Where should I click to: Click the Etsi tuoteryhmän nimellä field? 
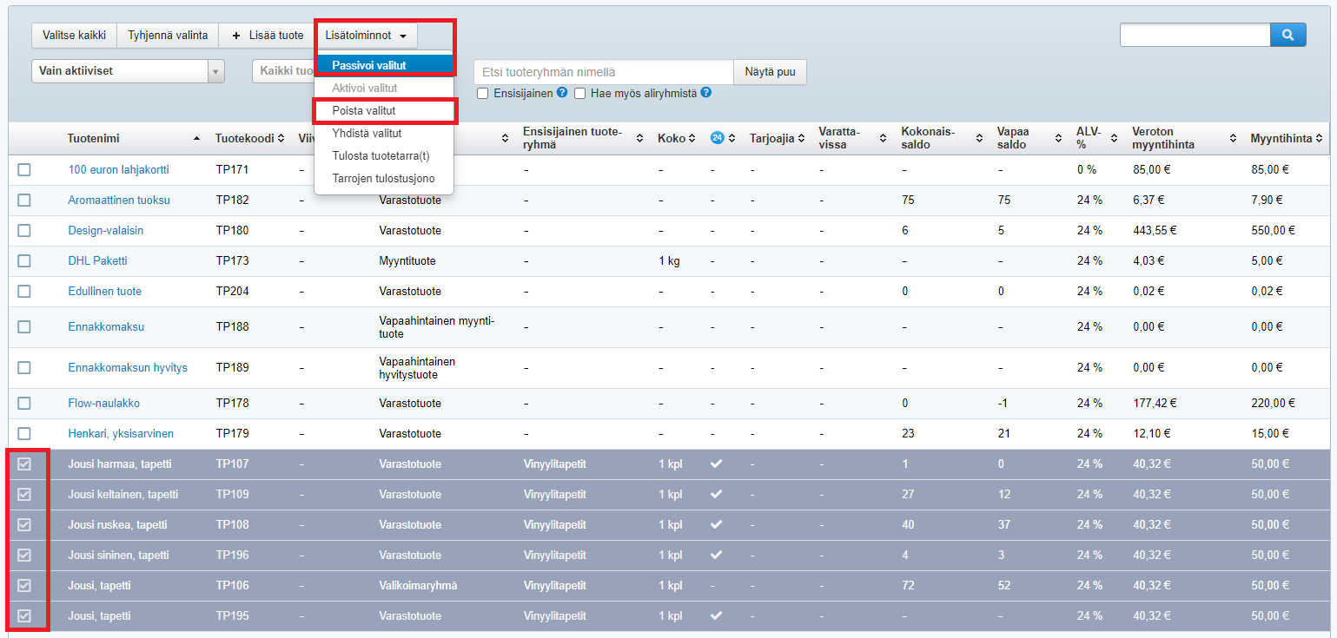tap(604, 72)
